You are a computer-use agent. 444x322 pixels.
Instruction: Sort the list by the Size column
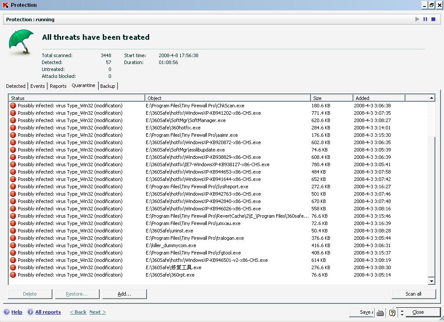tap(331, 98)
